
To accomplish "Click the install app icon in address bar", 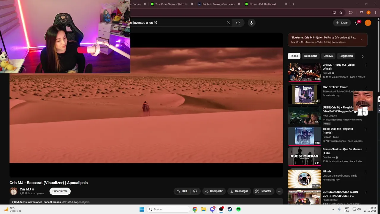I will 334,12.
